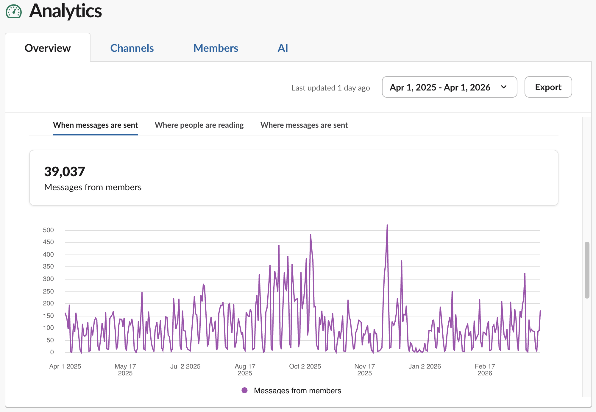Open the Where messages are sent view
Viewport: 596px width, 412px height.
(304, 125)
